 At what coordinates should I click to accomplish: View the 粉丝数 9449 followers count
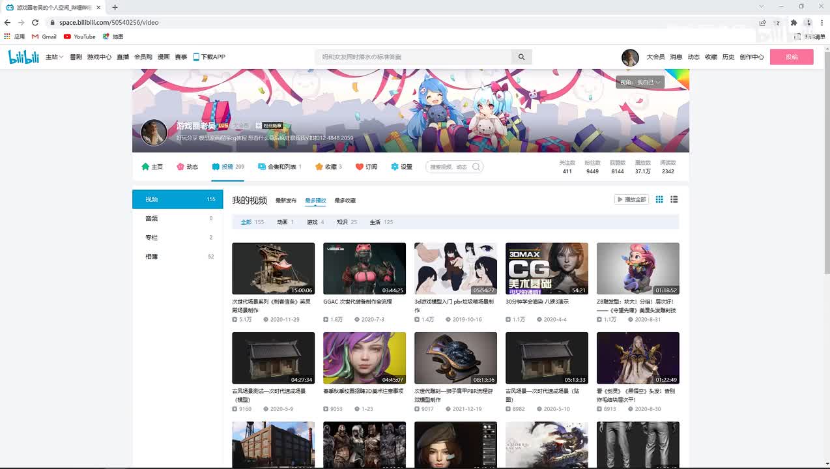point(592,167)
